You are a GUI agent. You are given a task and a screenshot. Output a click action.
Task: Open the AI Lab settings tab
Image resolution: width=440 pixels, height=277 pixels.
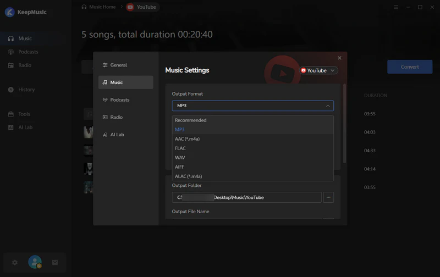(117, 135)
